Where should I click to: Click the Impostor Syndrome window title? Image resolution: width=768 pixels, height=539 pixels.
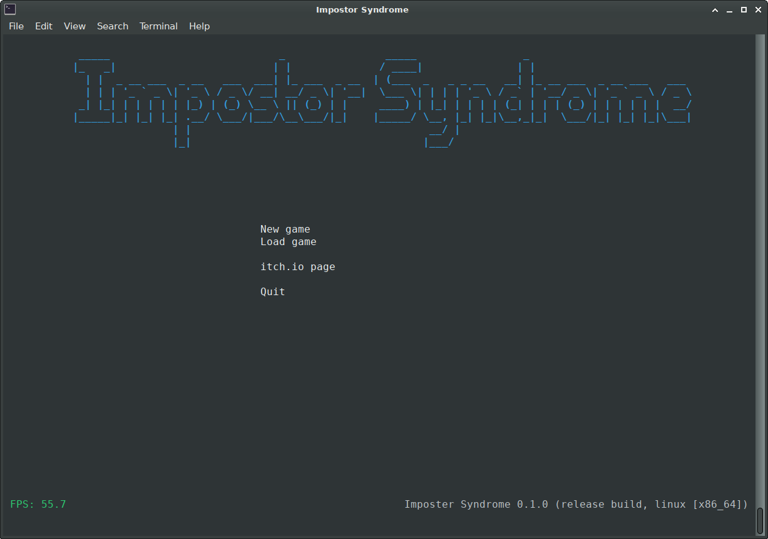(362, 9)
